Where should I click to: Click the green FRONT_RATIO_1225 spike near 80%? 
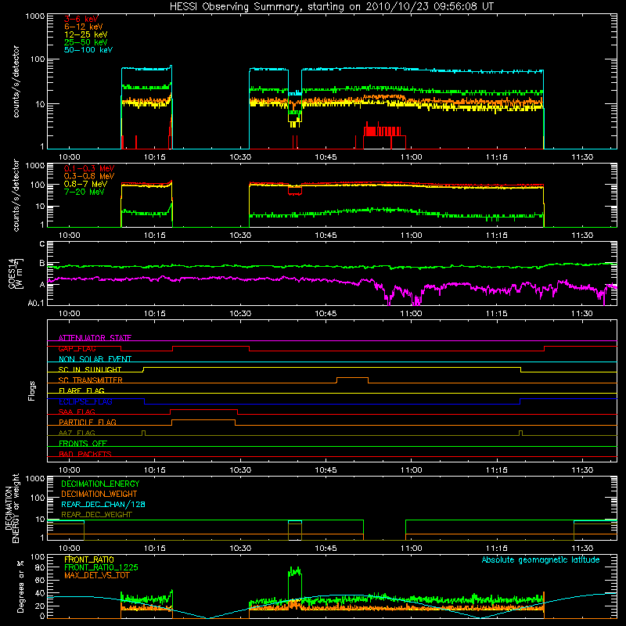tap(295, 572)
